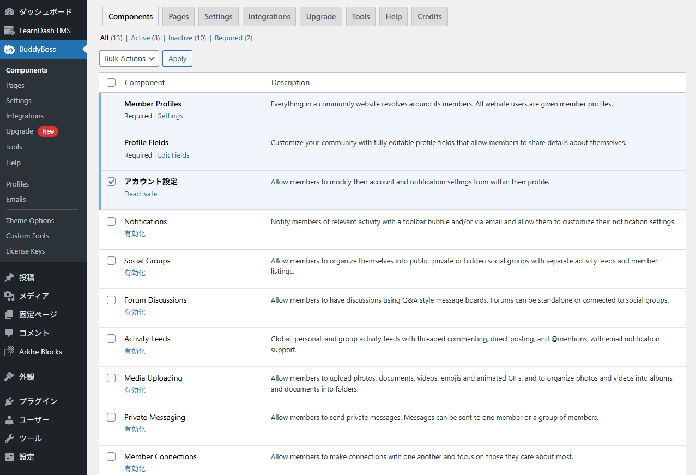The width and height of the screenshot is (696, 475).
Task: Click the LearnDash LMS sidebar icon
Action: 9,31
